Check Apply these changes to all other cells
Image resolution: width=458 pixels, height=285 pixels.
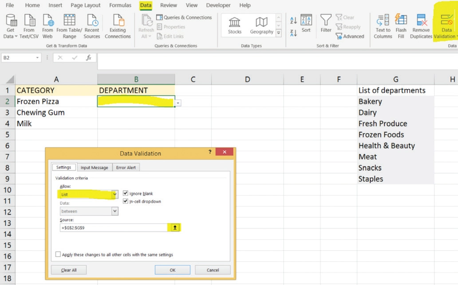pos(58,254)
